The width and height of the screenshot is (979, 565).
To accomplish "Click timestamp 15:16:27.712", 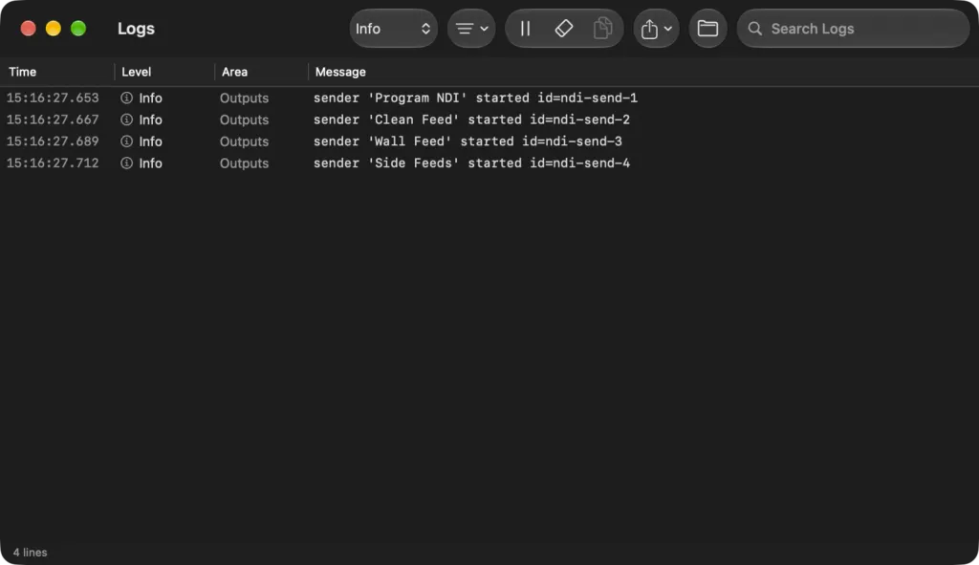I will point(53,163).
